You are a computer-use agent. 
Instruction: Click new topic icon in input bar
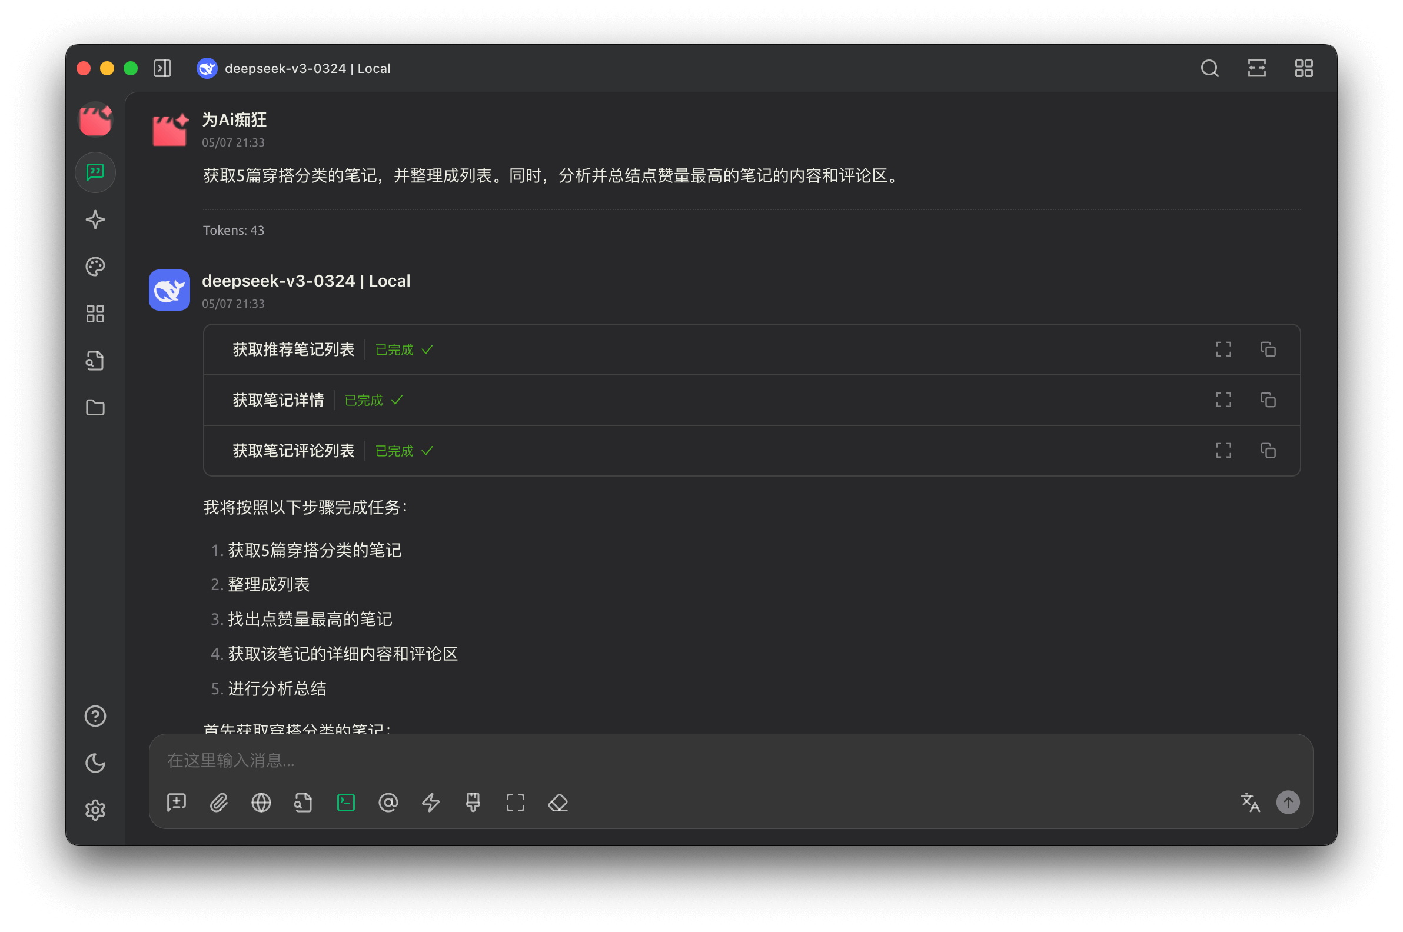point(177,803)
